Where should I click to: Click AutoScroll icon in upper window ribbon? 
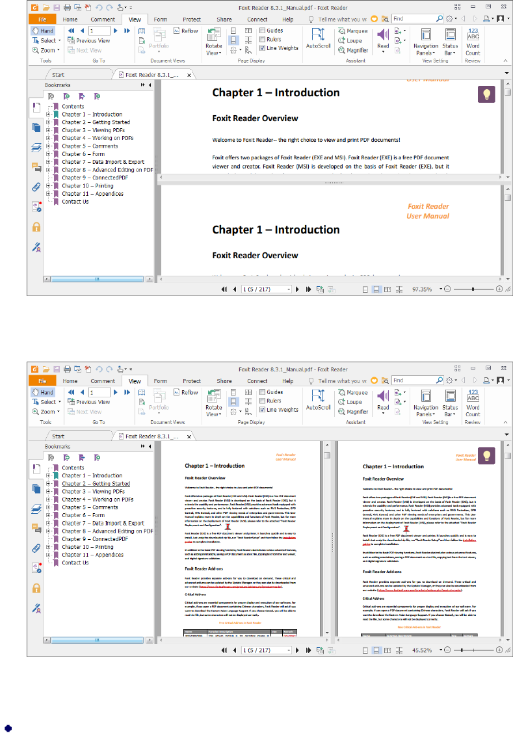click(x=318, y=38)
